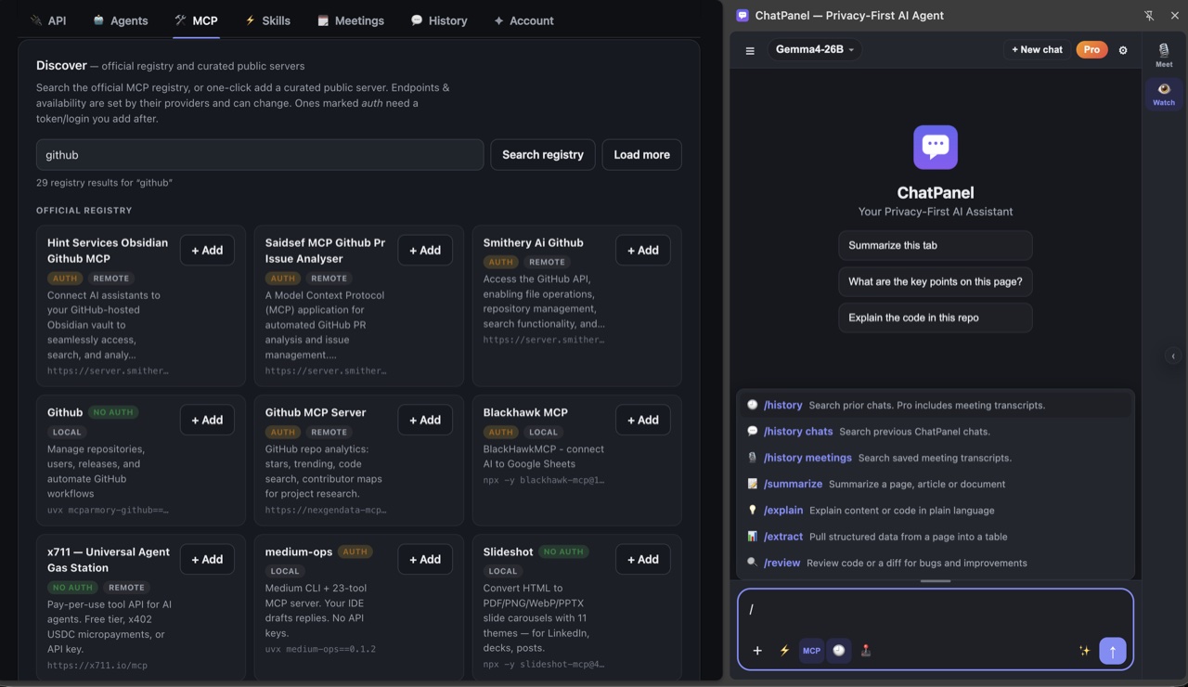Choose 'Explain the code in this repo'
Screen dimensions: 1188x687
click(936, 318)
